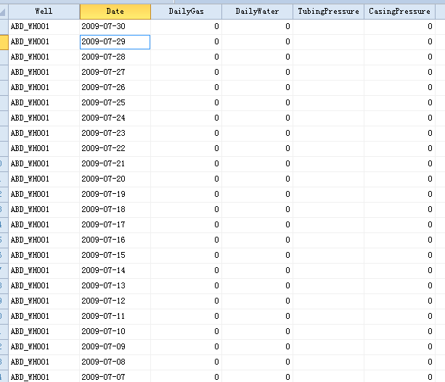445x382 pixels.
Task: Click the date cell 2009-07-16
Action: 115,240
